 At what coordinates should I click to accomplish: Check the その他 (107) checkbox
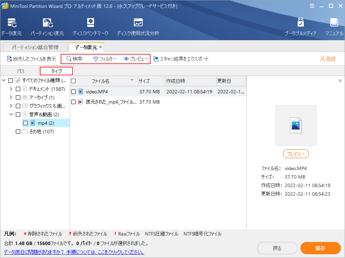[x=18, y=131]
